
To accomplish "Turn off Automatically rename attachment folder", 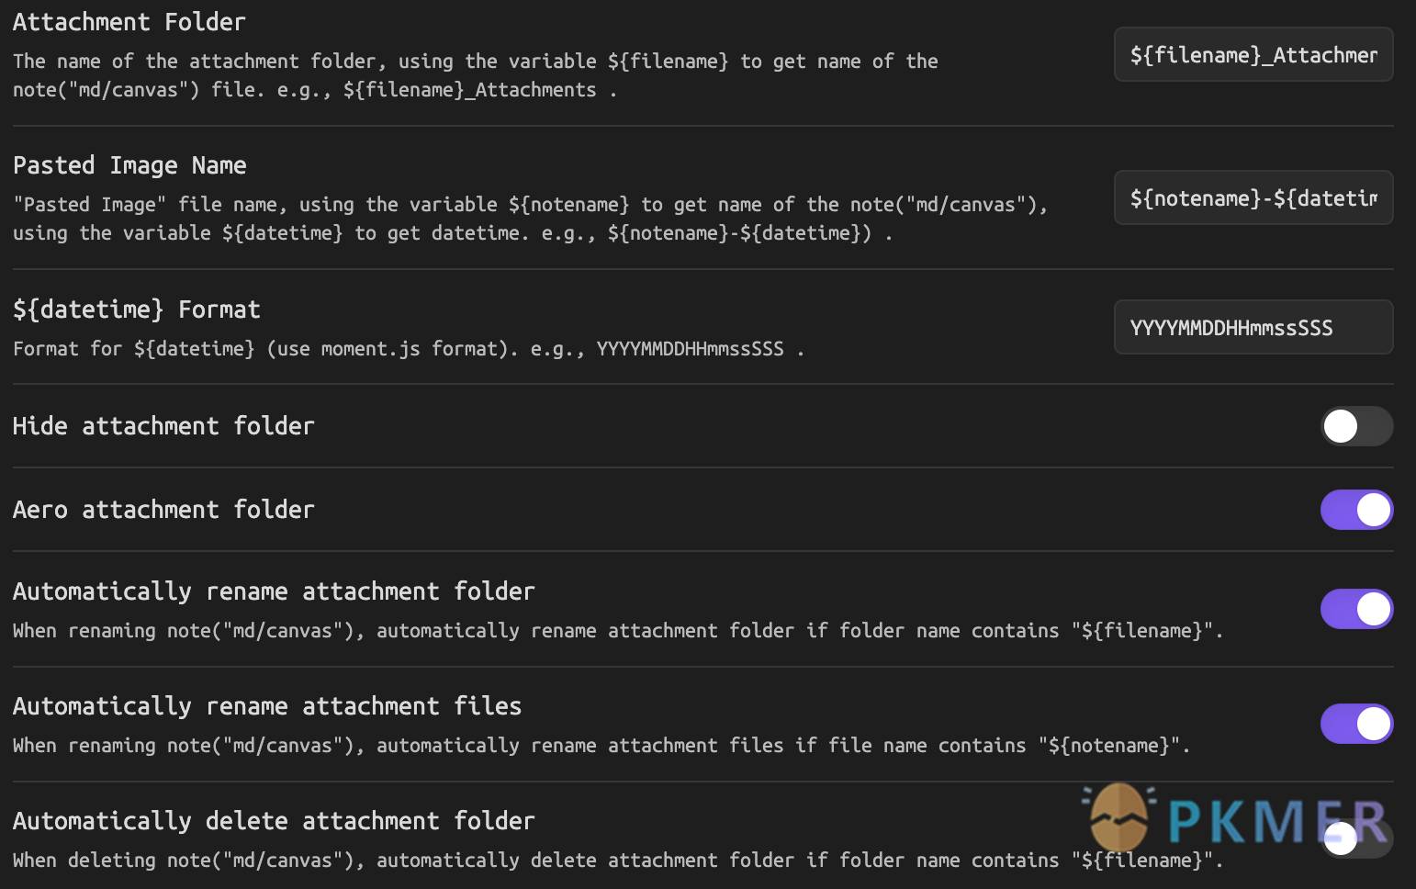I will (1356, 609).
